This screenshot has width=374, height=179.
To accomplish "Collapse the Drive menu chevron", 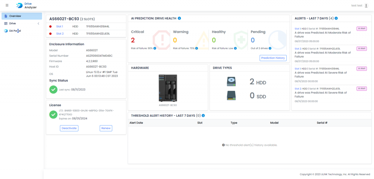I will 38,24.
